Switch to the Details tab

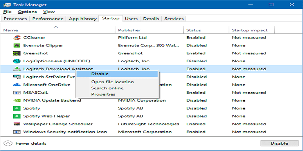pos(151,18)
